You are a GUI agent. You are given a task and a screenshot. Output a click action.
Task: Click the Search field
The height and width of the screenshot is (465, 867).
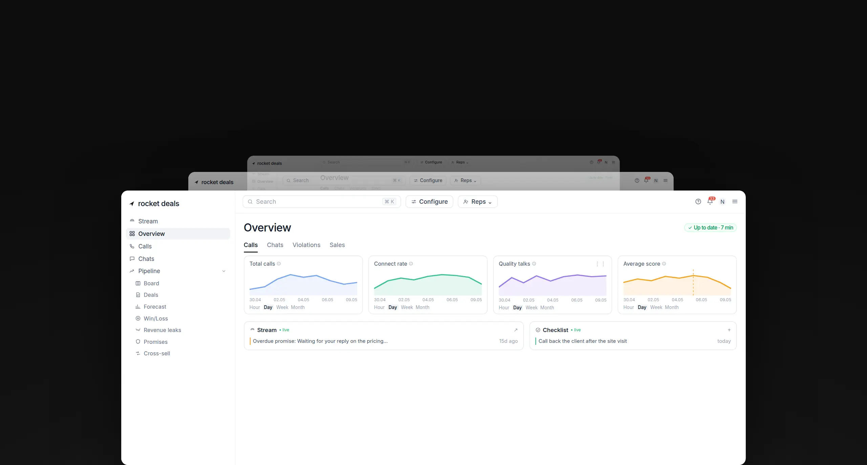(x=322, y=202)
